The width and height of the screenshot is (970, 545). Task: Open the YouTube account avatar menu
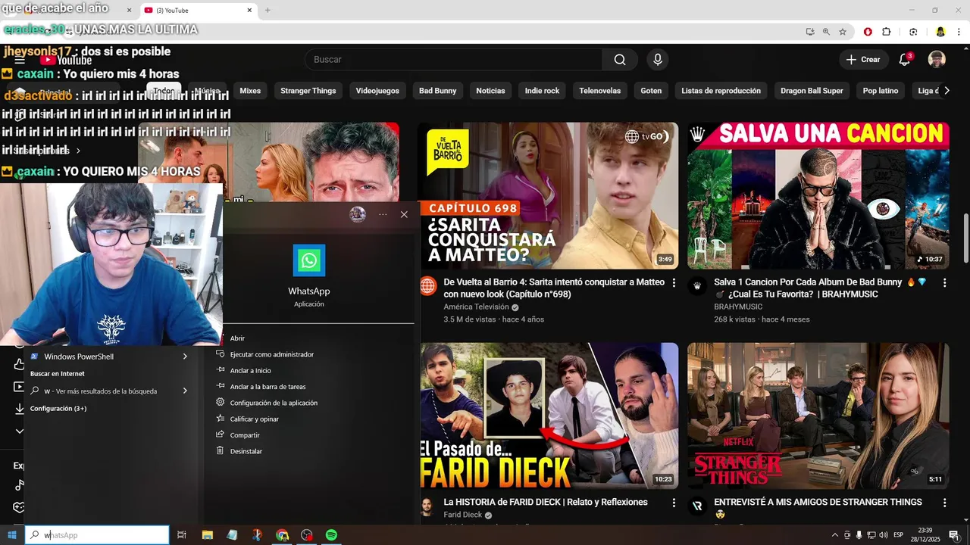[x=937, y=60]
